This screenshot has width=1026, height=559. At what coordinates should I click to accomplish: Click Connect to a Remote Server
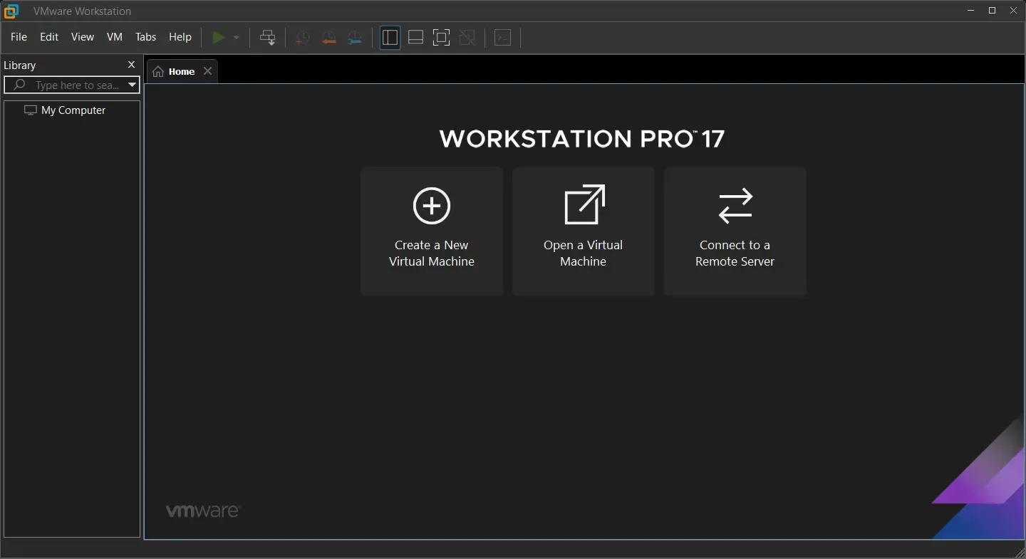734,231
